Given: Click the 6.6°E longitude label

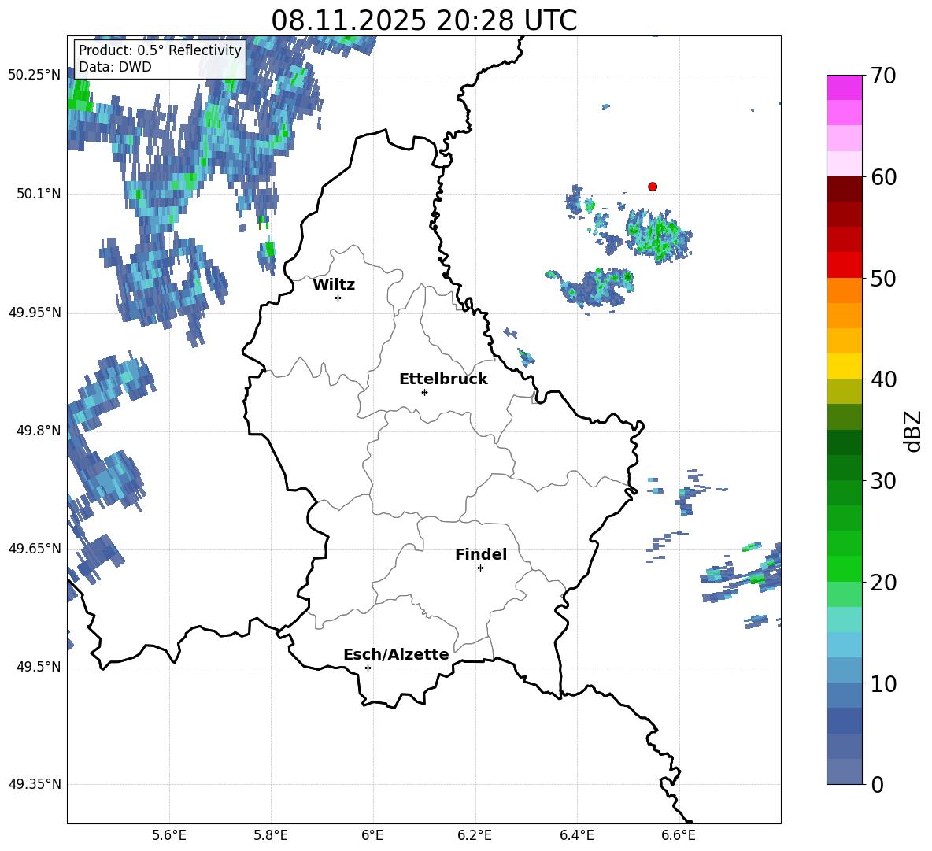Looking at the screenshot, I should pyautogui.click(x=679, y=835).
